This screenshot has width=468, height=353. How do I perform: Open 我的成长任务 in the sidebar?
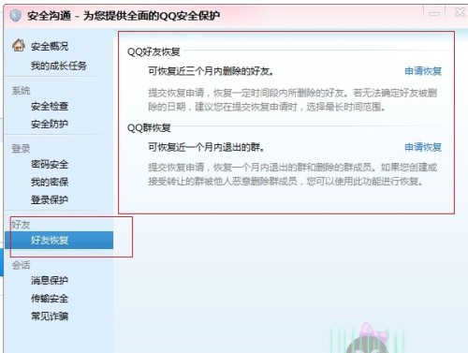59,66
